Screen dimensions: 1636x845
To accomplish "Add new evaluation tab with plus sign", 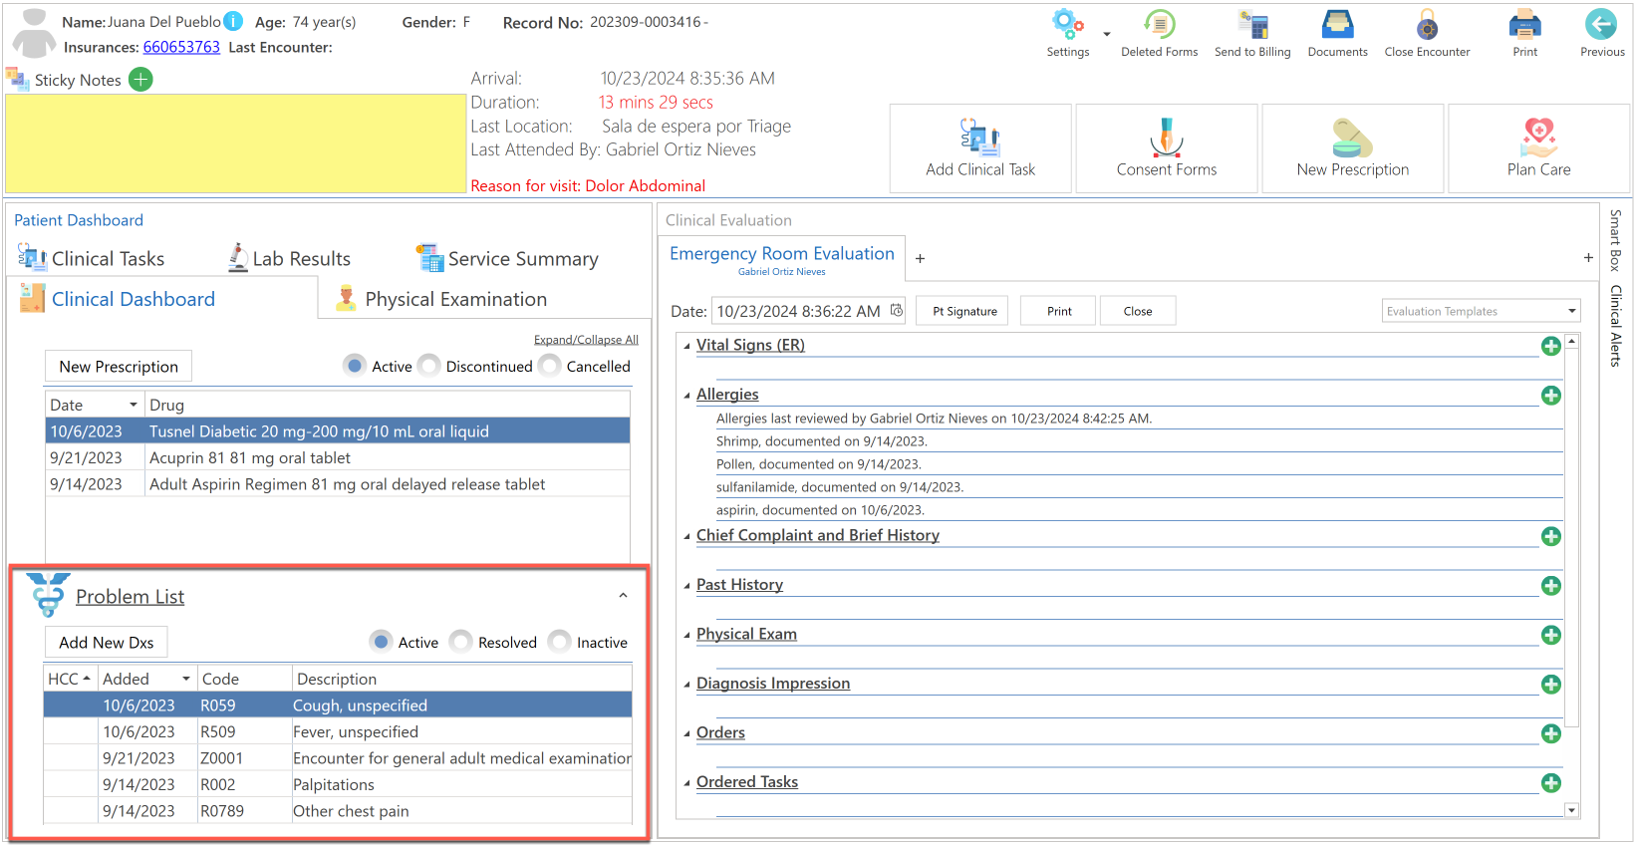I will click(920, 259).
